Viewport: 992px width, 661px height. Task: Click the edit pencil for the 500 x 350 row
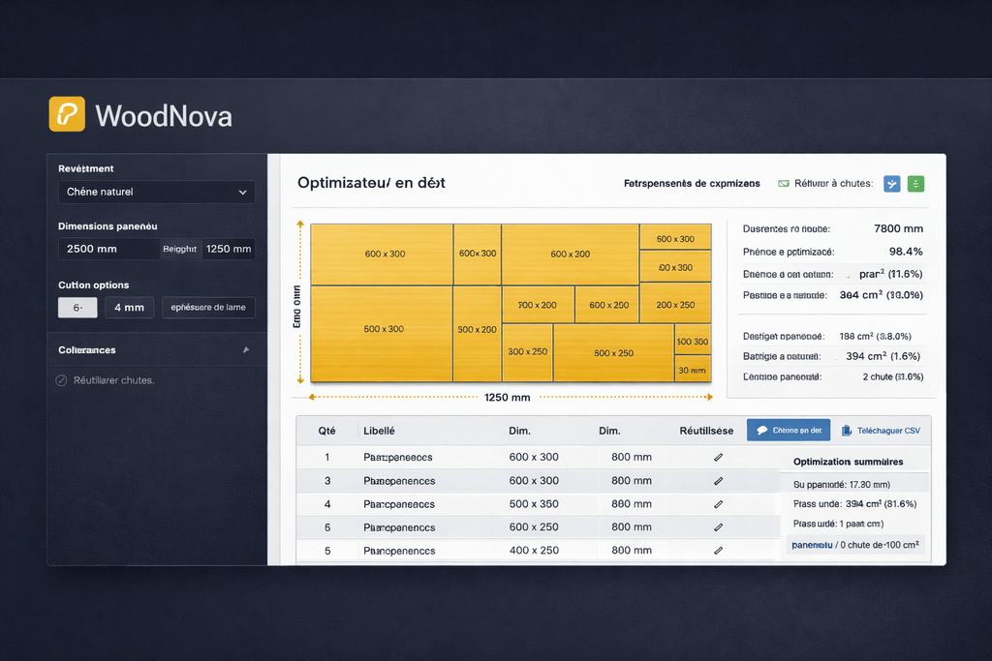[x=718, y=504]
